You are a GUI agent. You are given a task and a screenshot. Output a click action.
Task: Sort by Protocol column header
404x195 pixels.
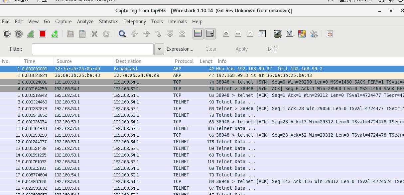pos(185,61)
